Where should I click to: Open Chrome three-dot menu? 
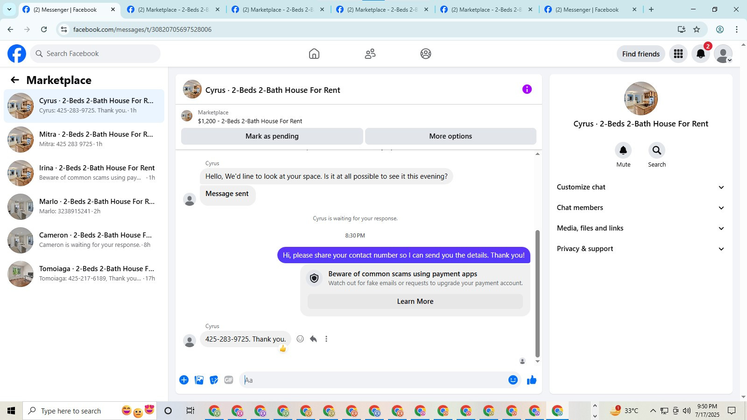(x=737, y=29)
